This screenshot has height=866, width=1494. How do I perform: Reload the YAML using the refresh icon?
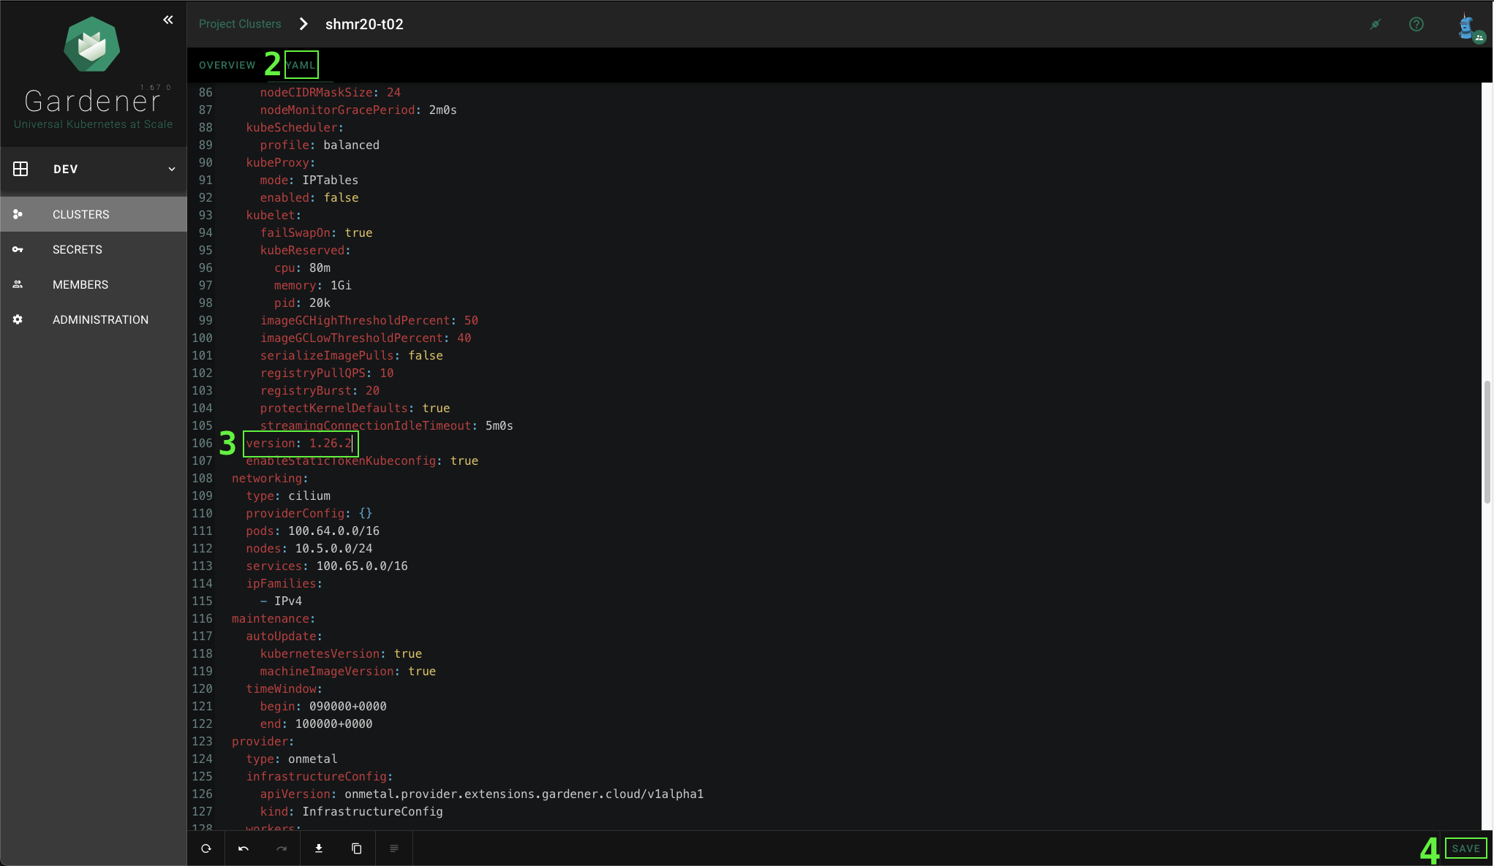click(205, 848)
